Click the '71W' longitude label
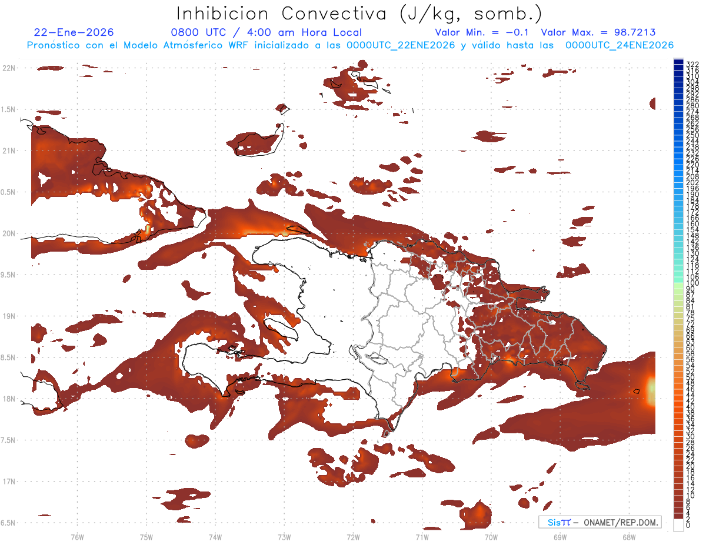706x545 pixels. (x=422, y=537)
